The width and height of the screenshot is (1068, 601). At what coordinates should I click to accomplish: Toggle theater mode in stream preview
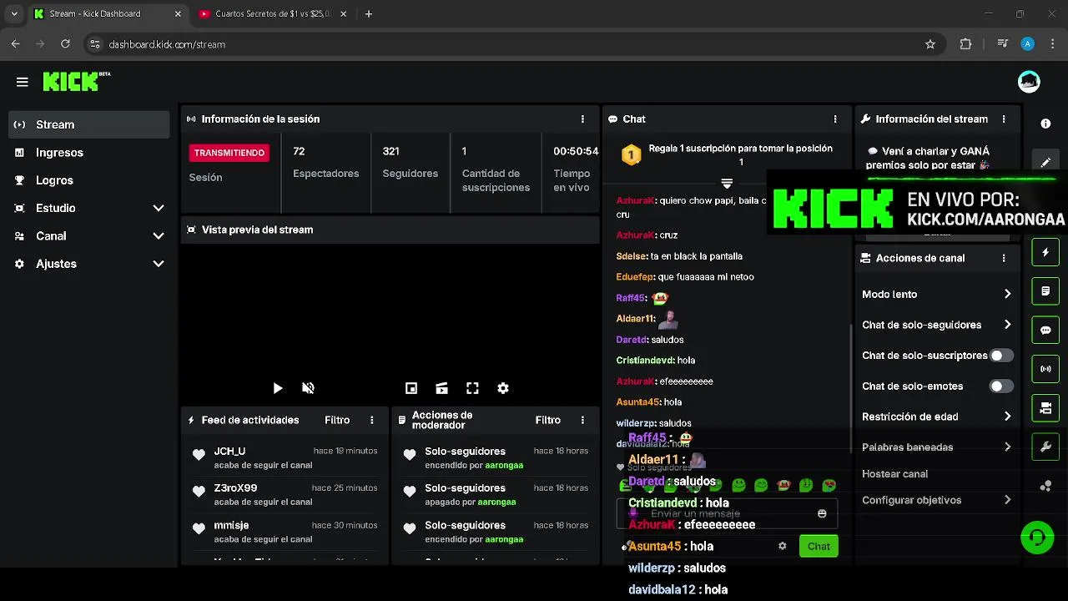pyautogui.click(x=442, y=388)
